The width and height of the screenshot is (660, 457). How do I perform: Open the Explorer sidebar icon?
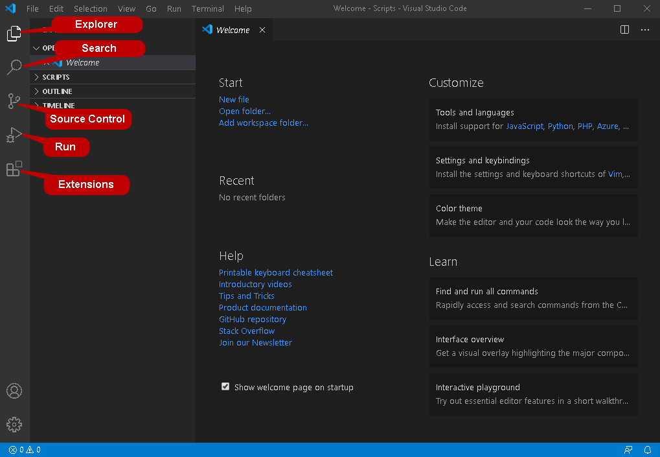coord(14,33)
